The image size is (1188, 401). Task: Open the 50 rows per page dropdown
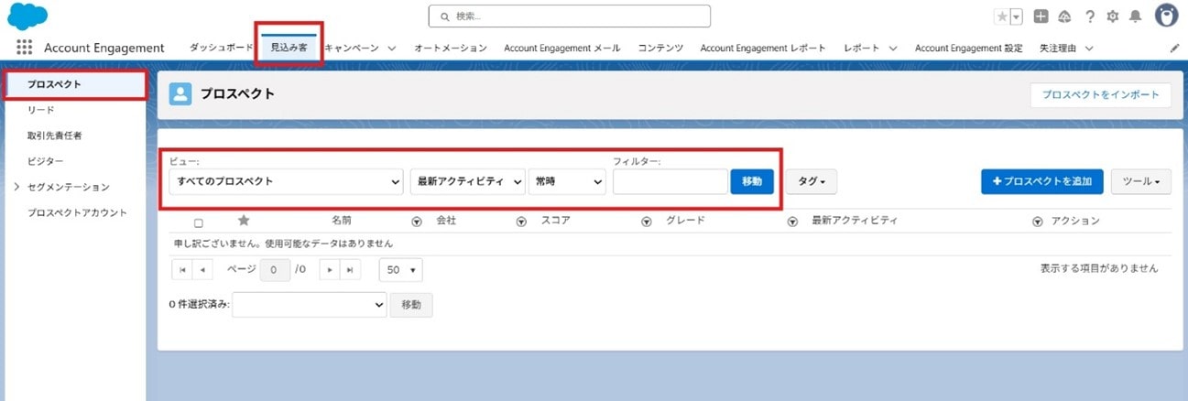[x=401, y=270]
